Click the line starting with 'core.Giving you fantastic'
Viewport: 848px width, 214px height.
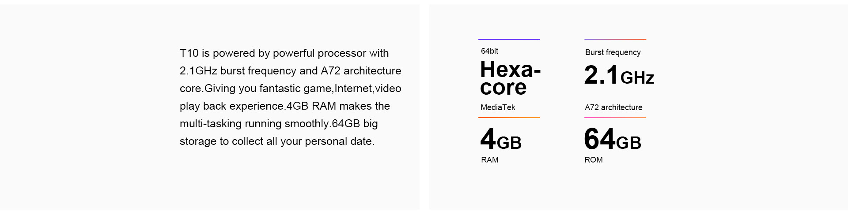291,89
